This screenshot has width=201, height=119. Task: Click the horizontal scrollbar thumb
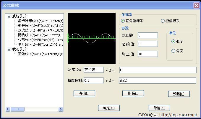[17, 109]
